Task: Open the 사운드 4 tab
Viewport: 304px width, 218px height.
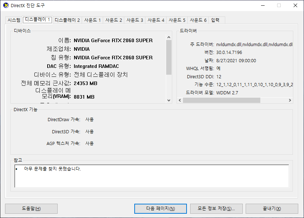Action: pyautogui.click(x=156, y=20)
